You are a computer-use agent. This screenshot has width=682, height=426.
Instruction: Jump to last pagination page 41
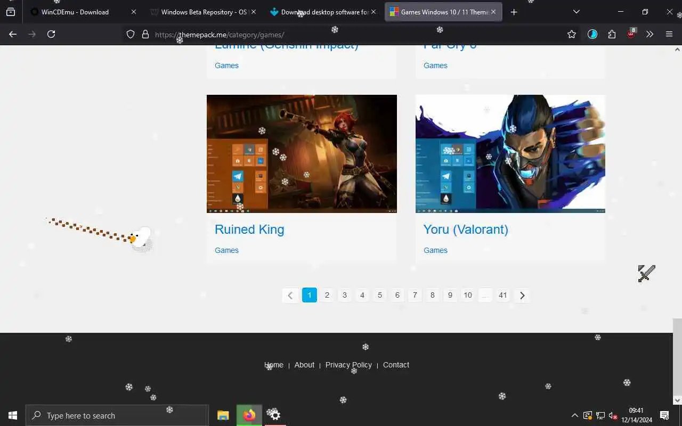coord(503,295)
